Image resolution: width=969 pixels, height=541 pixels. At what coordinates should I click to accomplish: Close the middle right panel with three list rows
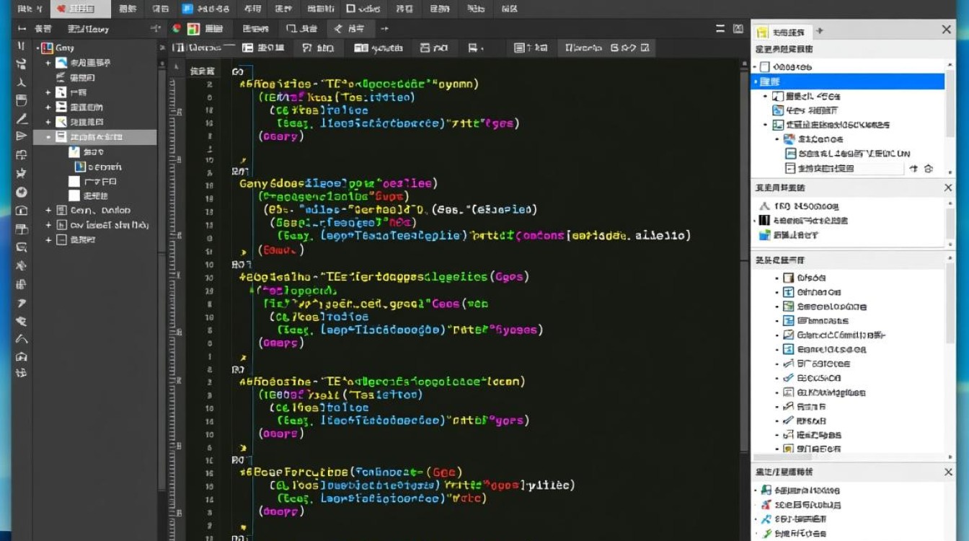949,188
